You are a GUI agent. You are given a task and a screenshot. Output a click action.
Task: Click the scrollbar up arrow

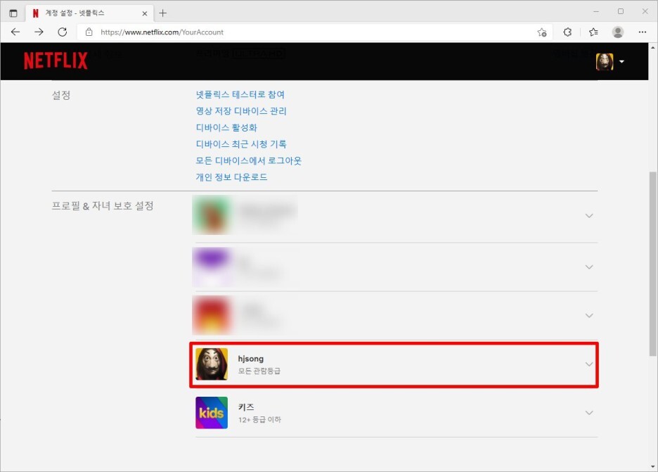click(653, 47)
